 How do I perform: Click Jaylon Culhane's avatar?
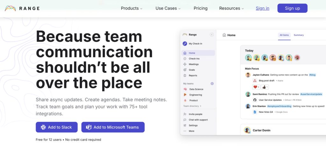(x=248, y=75)
